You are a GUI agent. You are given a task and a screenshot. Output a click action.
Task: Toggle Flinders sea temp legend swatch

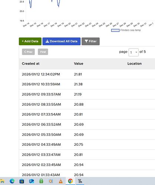tap(115, 30)
